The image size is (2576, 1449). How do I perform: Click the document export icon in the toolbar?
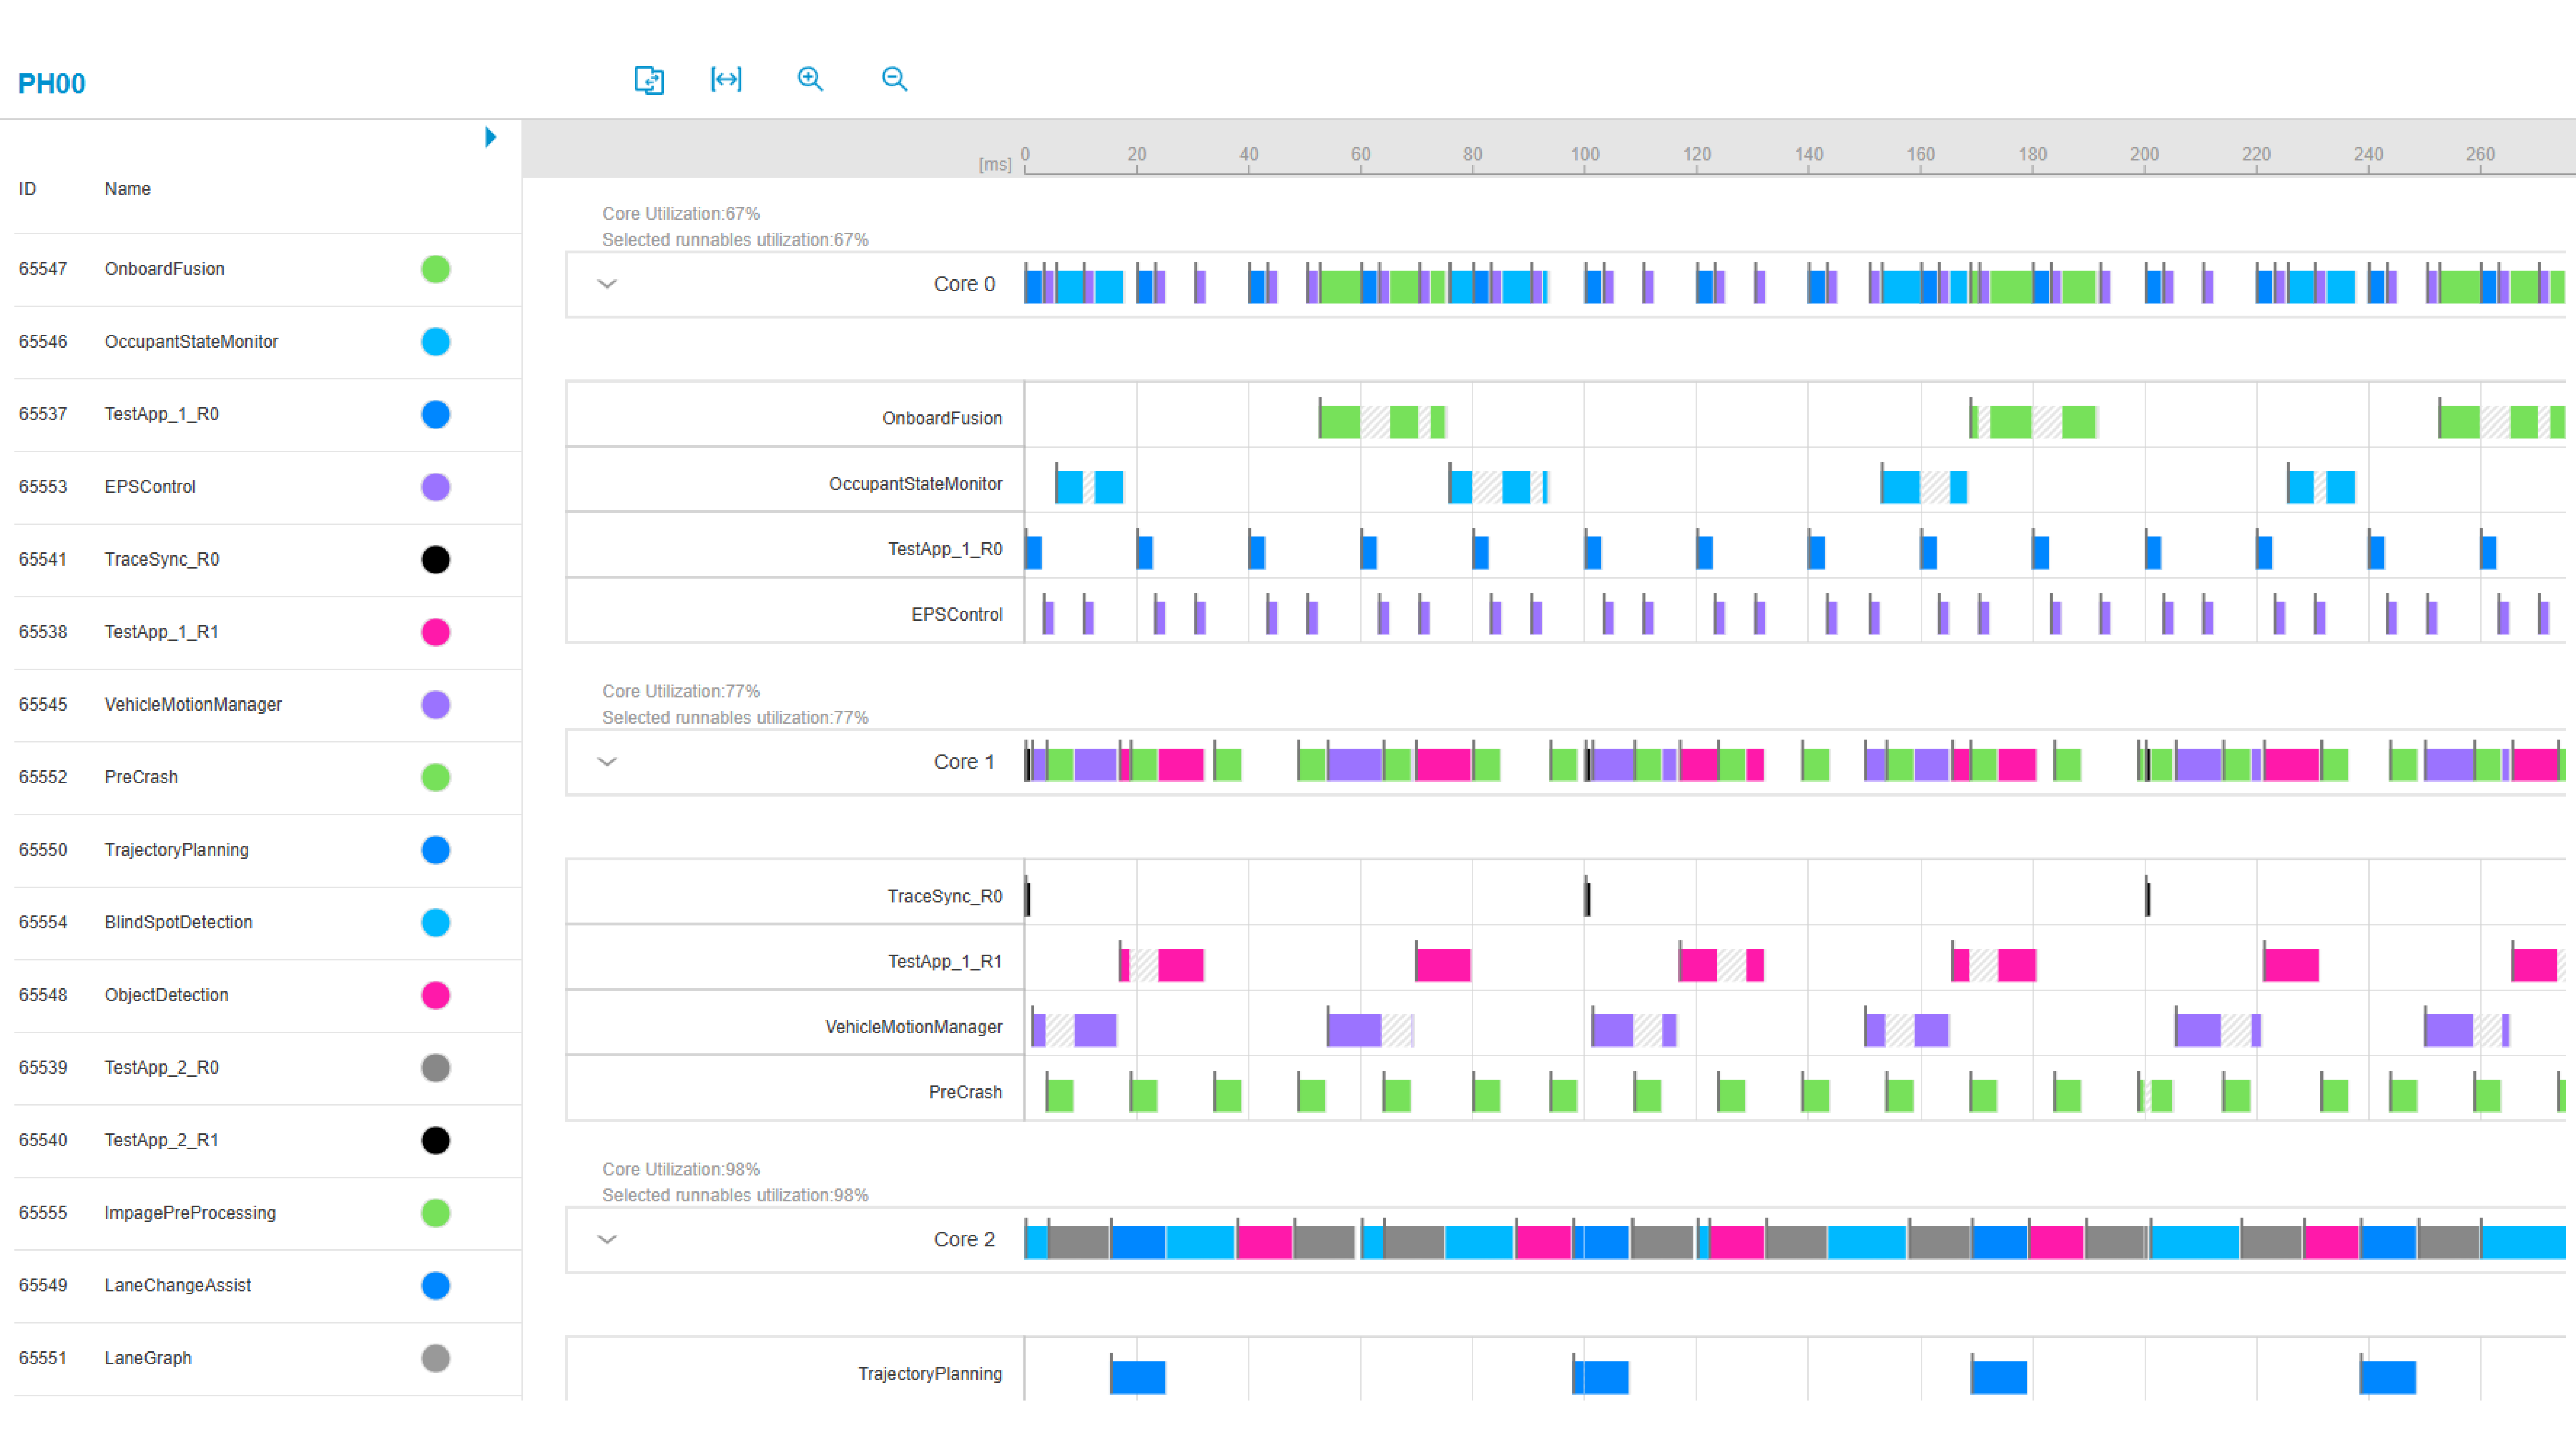pos(649,81)
